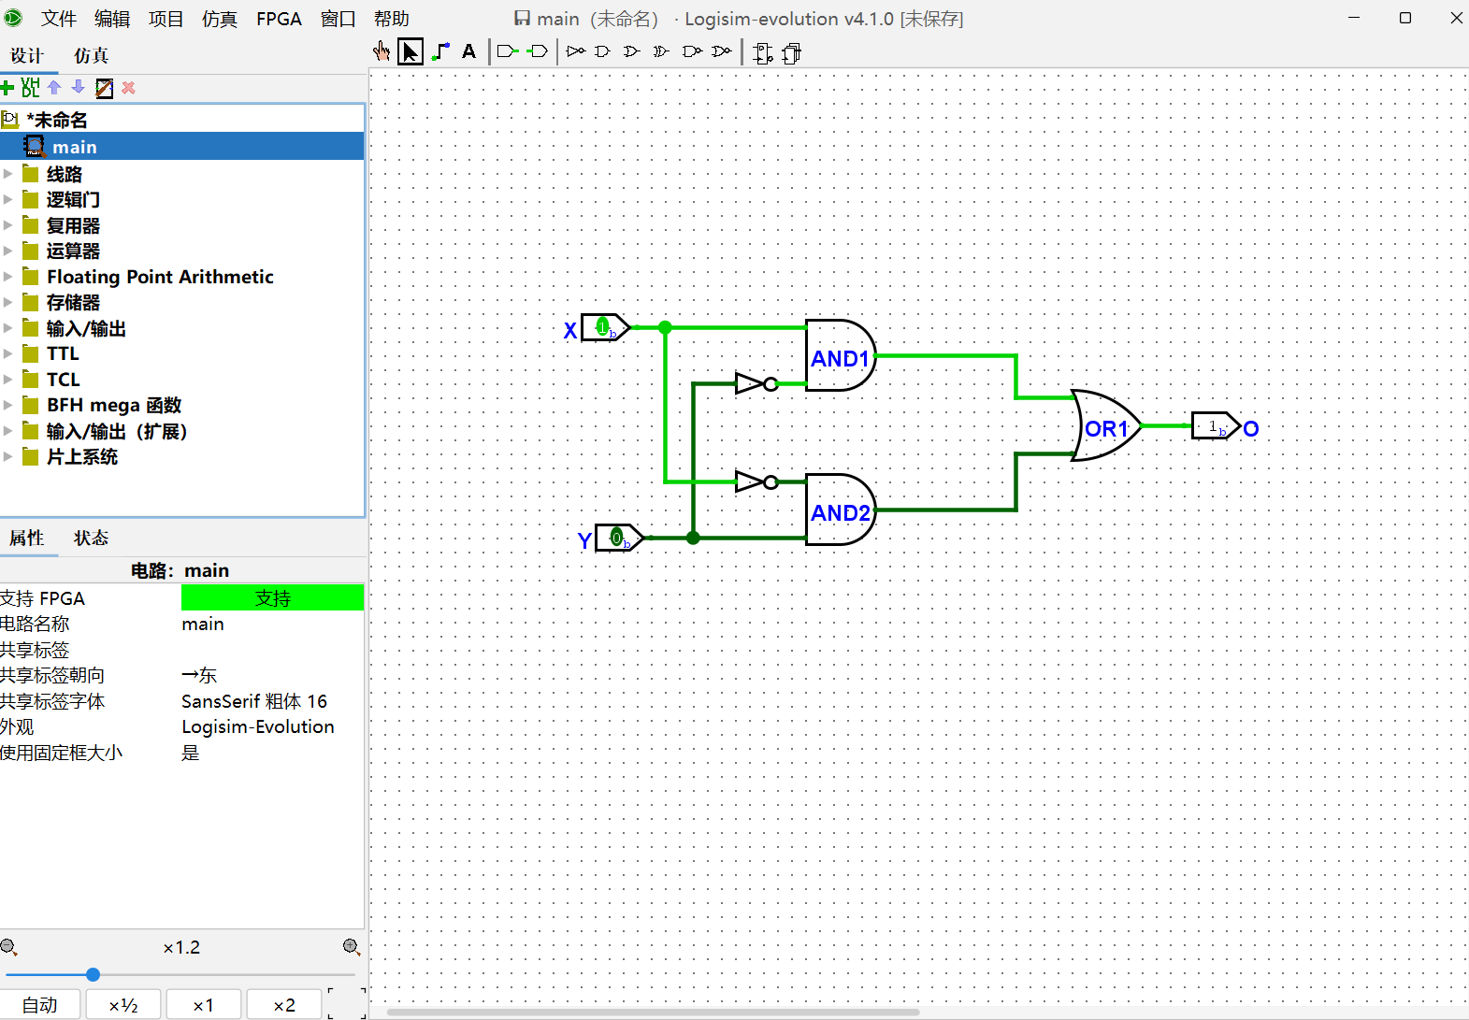Add a new circuit with green plus

(x=7, y=88)
